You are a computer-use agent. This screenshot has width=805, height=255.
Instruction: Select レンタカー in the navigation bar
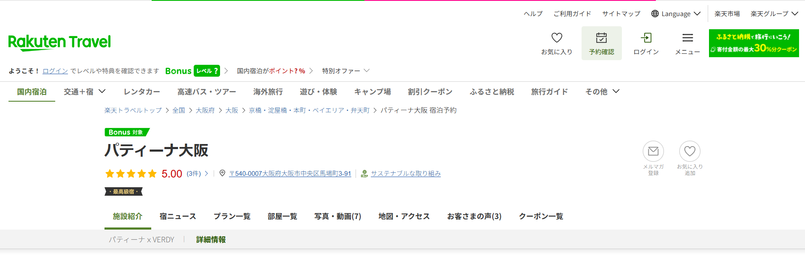point(142,92)
